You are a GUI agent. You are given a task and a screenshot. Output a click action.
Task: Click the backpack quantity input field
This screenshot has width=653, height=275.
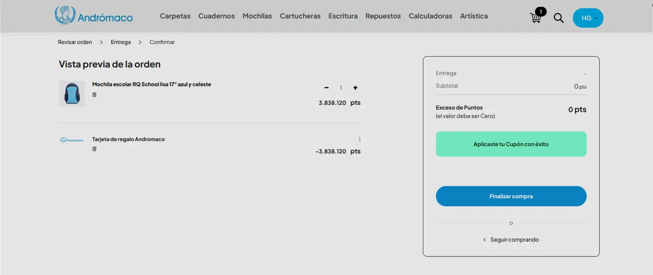tap(341, 88)
